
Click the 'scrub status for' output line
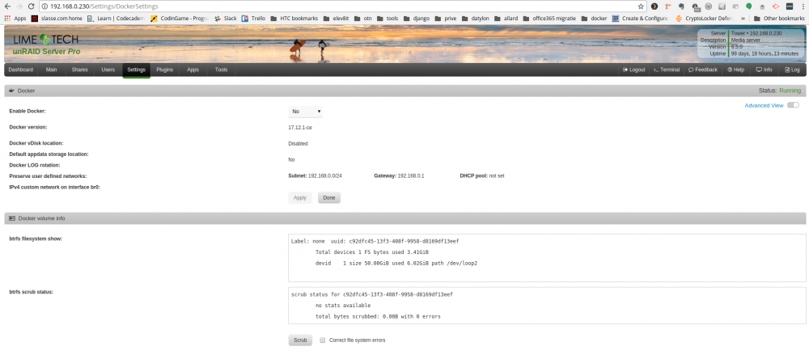tap(372, 294)
